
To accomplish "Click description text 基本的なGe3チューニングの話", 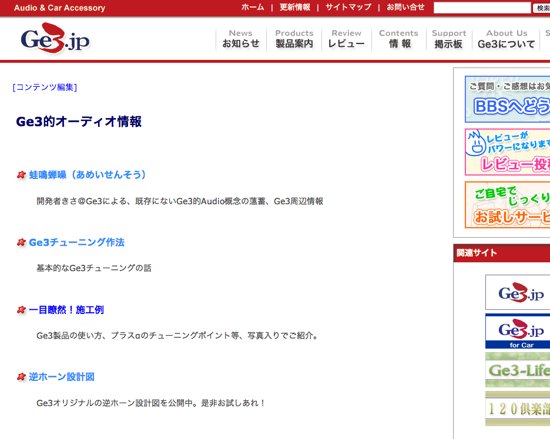I will (x=94, y=268).
